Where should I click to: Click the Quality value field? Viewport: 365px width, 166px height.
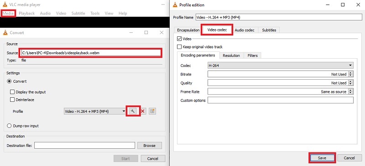(278, 83)
